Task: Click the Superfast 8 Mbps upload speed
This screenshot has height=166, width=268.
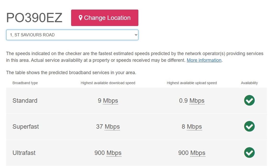Action: pos(192,127)
